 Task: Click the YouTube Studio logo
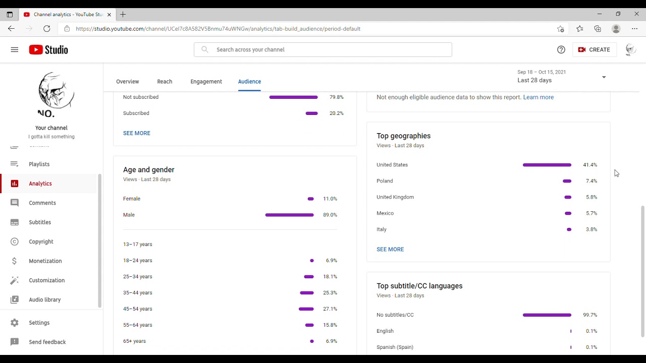tap(48, 49)
